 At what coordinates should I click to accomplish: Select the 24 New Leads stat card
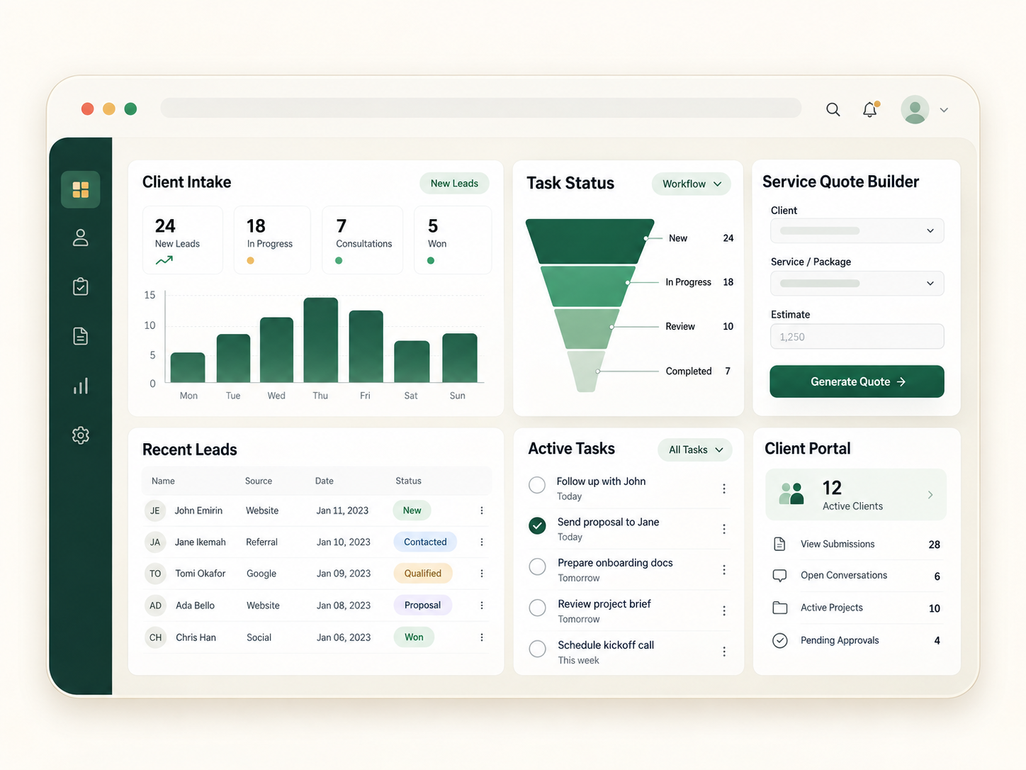pyautogui.click(x=183, y=240)
